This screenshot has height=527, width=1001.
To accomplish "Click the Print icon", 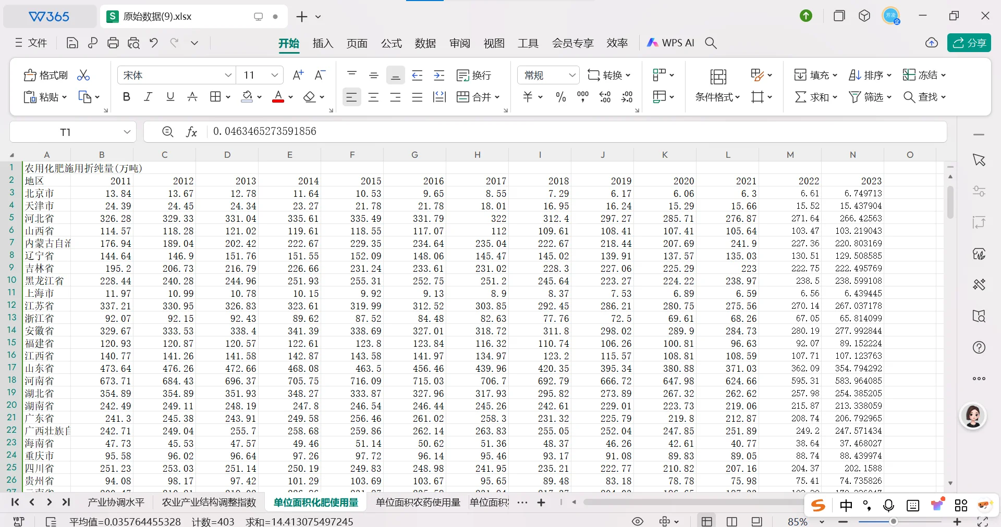I will [113, 43].
